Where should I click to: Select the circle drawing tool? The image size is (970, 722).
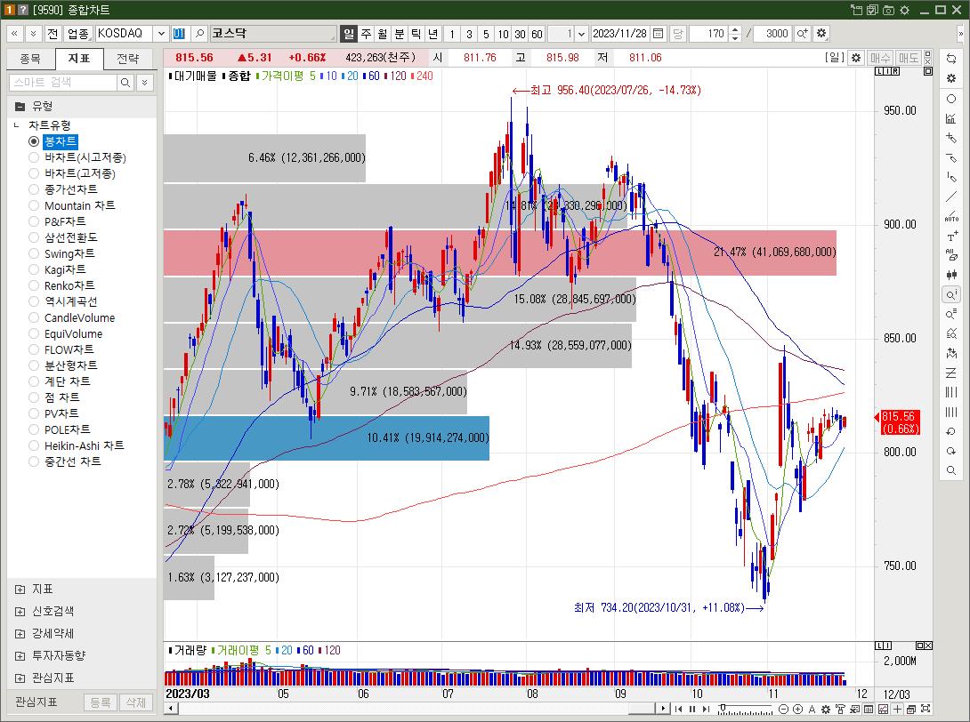(x=950, y=99)
